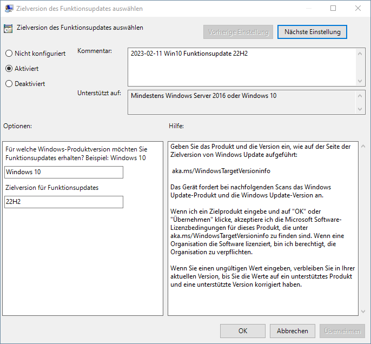Click the Optionen: label
This screenshot has height=344, width=371.
tap(17, 126)
